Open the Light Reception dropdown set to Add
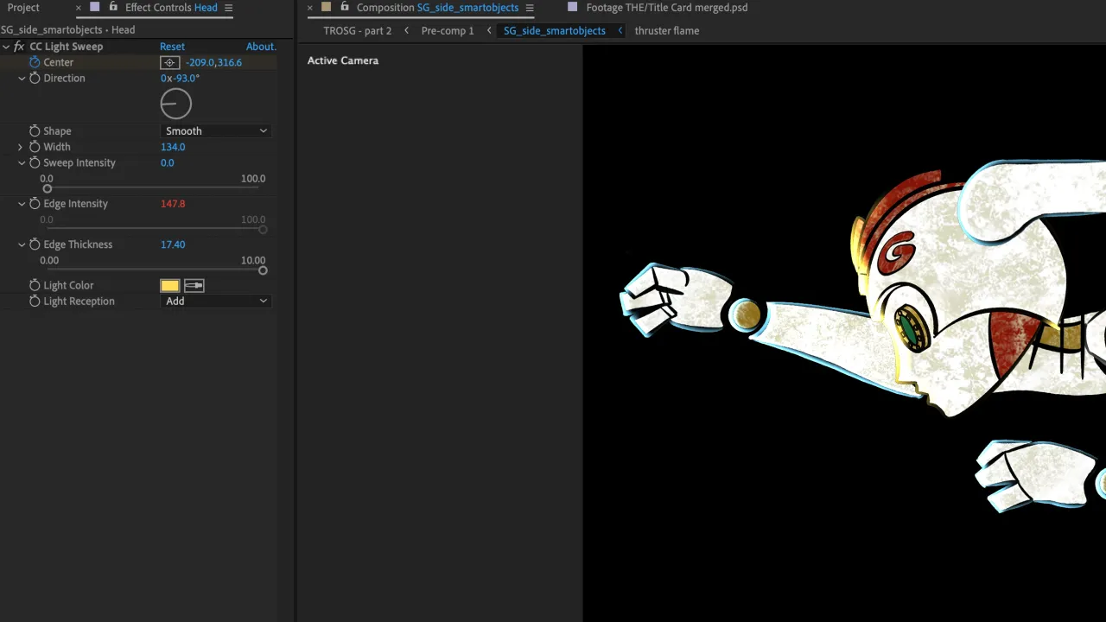The height and width of the screenshot is (622, 1106). (216, 301)
